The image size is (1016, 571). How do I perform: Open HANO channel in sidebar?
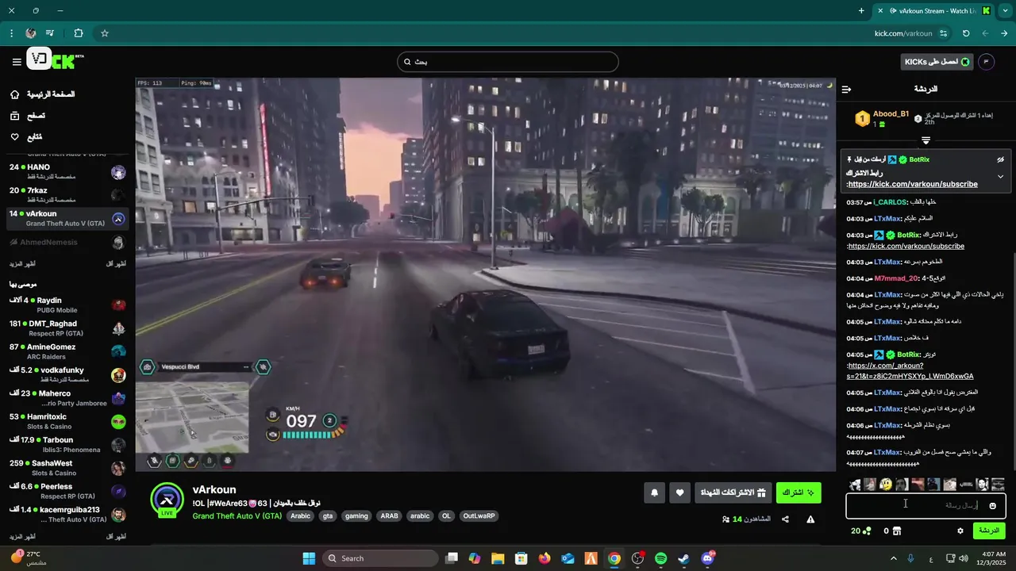(67, 172)
